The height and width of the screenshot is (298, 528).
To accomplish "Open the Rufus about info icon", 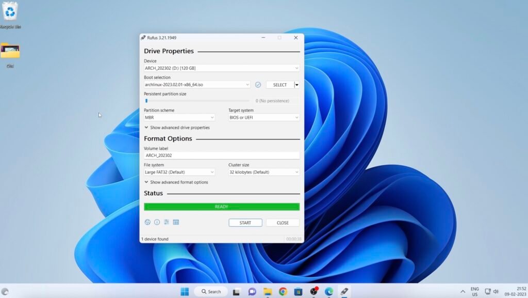I will coord(157,222).
